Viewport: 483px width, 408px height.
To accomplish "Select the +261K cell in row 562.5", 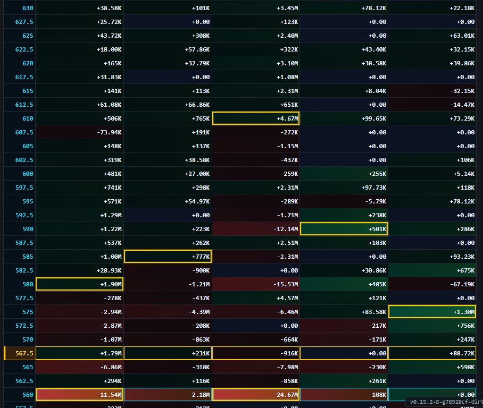I will point(344,381).
